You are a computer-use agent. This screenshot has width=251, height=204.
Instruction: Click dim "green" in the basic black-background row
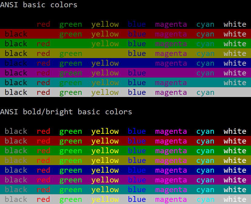coord(71,24)
